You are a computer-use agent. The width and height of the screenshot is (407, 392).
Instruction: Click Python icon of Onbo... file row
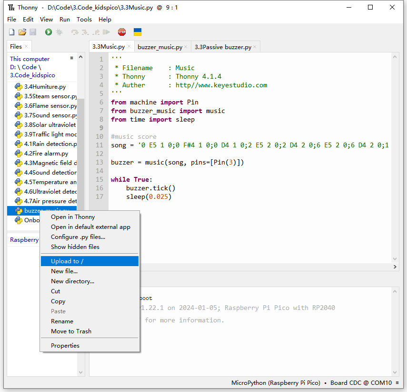pyautogui.click(x=19, y=220)
